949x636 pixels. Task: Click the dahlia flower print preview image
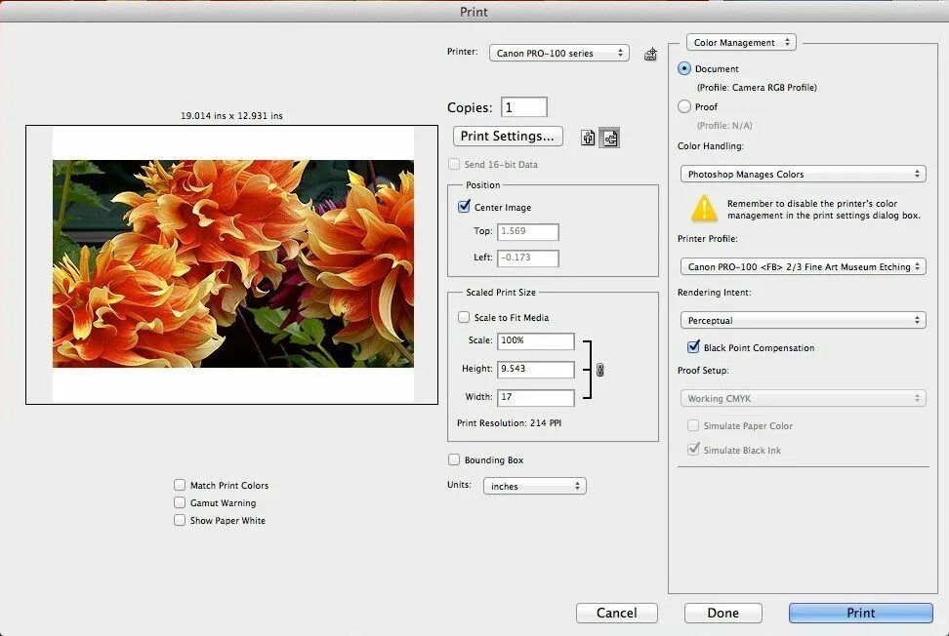coord(233,263)
